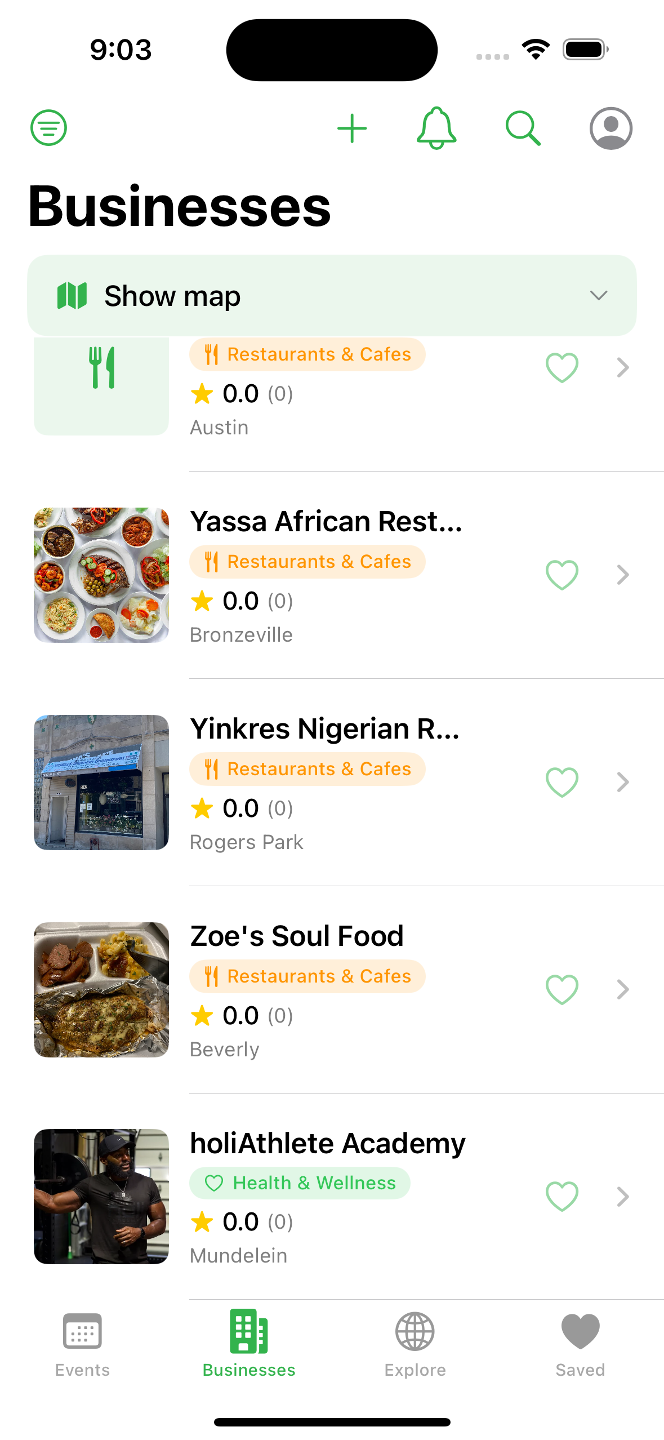This screenshot has height=1440, width=664.
Task: Go to the Events tab
Action: tap(82, 1344)
